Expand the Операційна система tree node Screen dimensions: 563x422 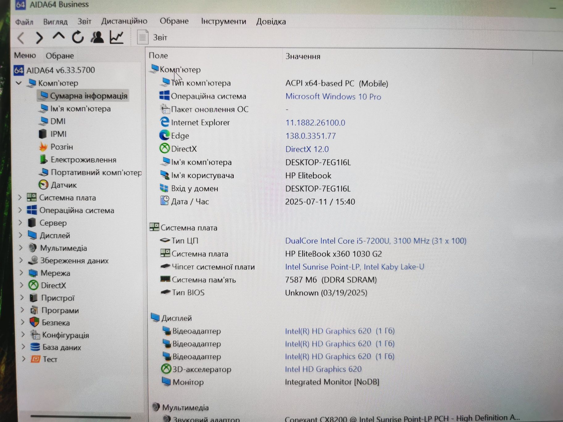(x=20, y=210)
